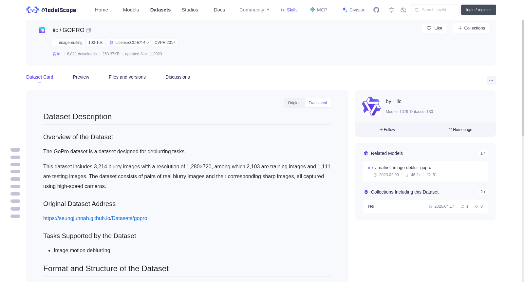Add the dataset to Collections
This screenshot has width=524, height=282.
[471, 28]
